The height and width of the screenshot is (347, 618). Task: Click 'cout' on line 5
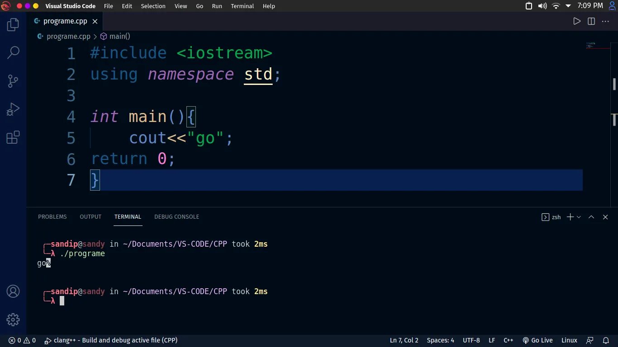point(148,138)
